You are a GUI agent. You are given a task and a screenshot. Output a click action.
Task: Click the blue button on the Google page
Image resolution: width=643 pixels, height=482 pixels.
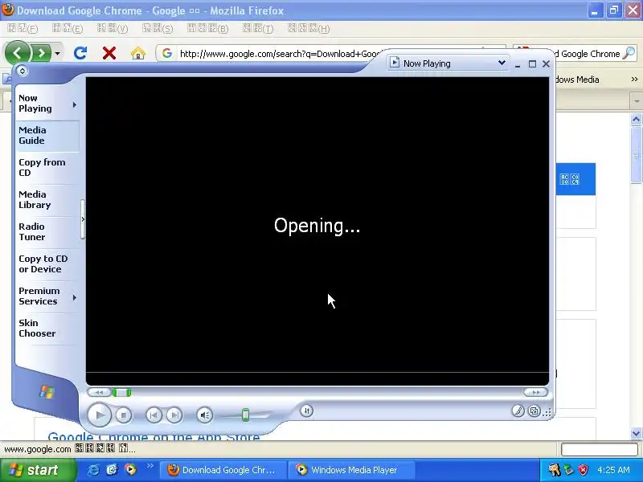[x=575, y=179]
